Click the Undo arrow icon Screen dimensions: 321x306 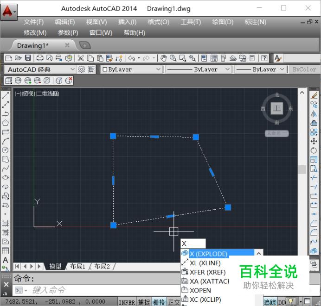131,58
